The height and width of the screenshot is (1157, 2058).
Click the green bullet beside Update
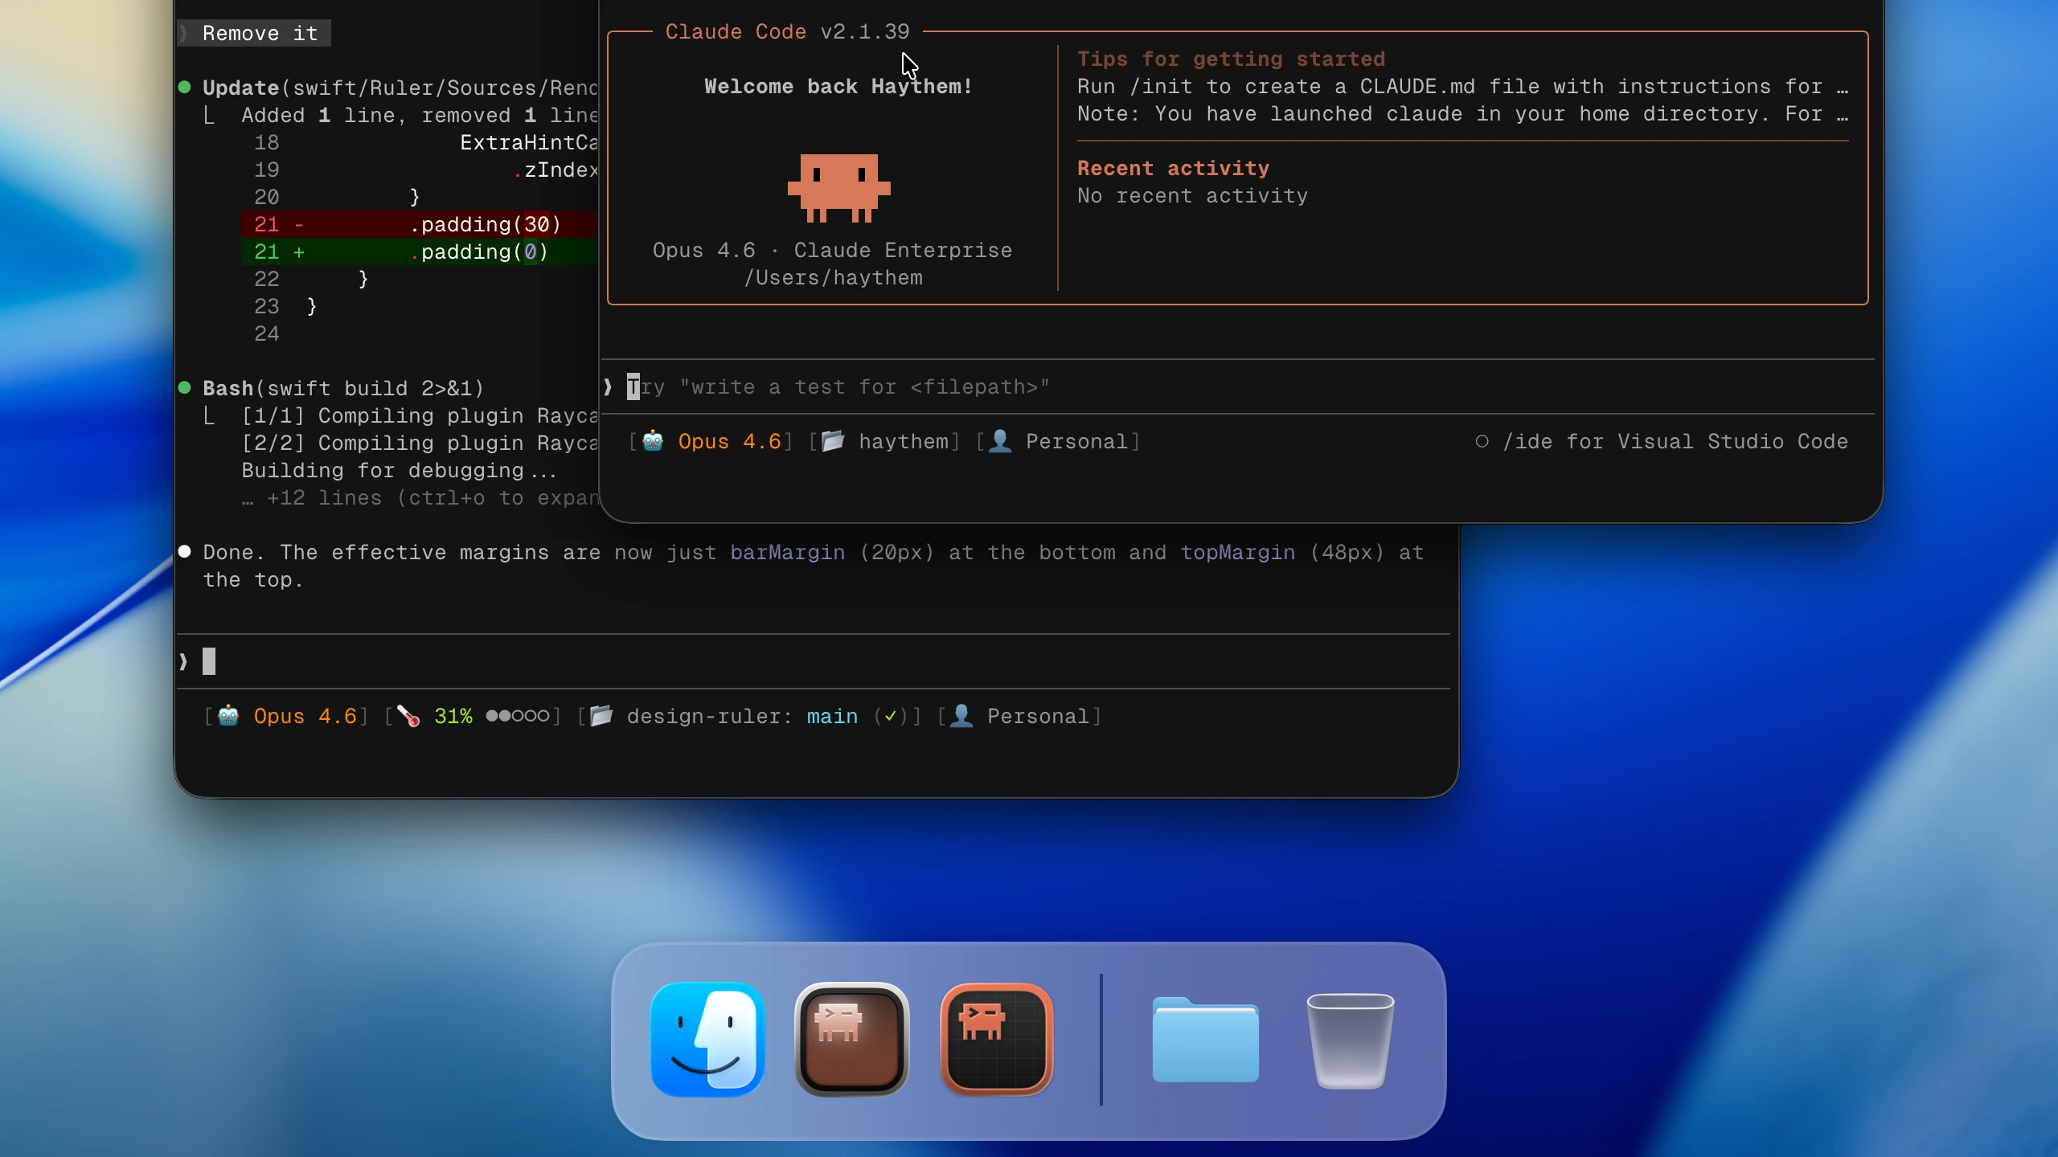(x=184, y=87)
